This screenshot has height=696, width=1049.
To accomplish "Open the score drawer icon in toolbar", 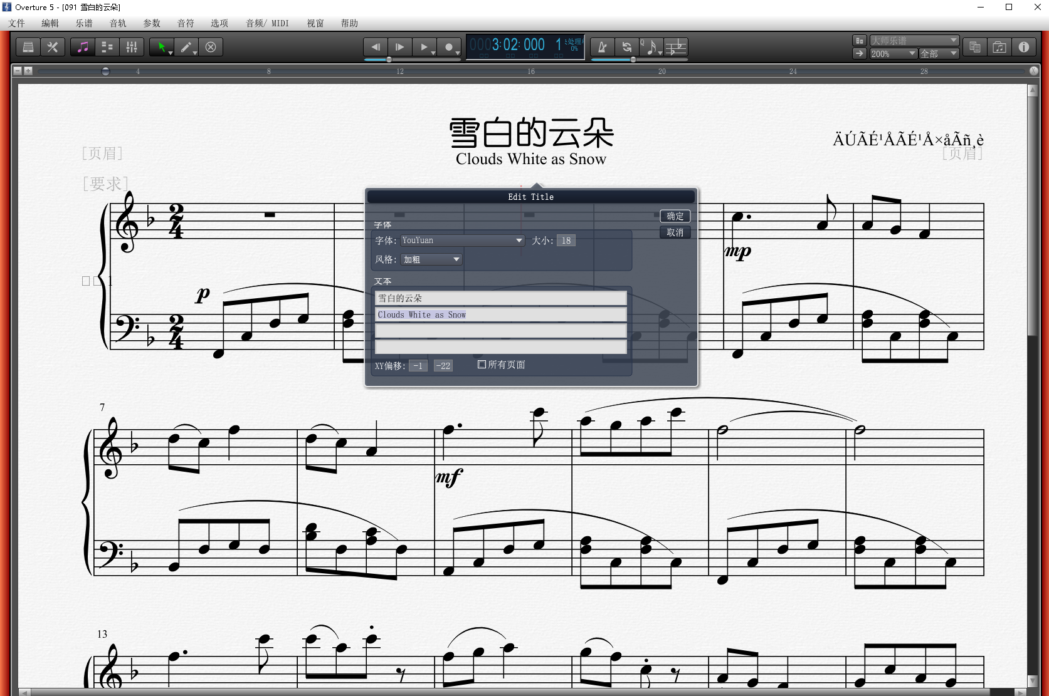I will 28,47.
